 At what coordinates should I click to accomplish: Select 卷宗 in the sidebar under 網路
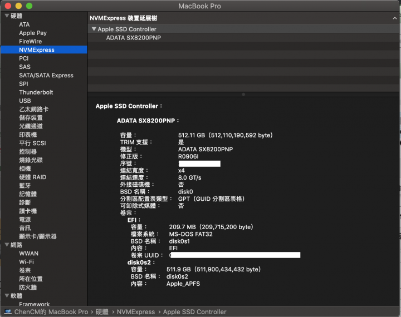[x=25, y=270]
